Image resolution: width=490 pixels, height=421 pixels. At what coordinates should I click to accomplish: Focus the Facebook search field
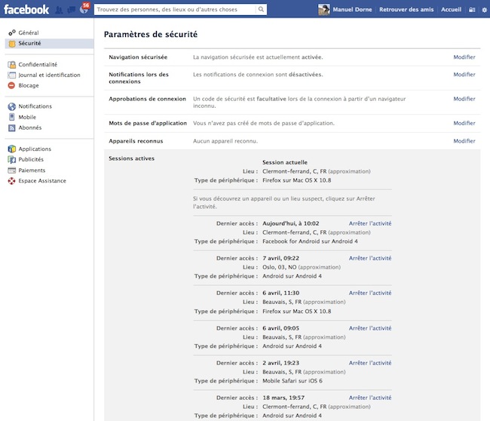point(175,9)
